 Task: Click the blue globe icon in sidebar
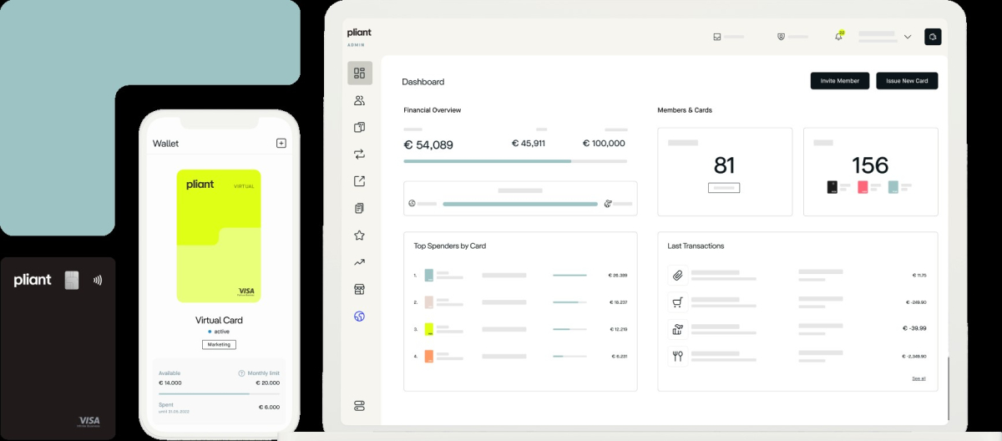(360, 317)
